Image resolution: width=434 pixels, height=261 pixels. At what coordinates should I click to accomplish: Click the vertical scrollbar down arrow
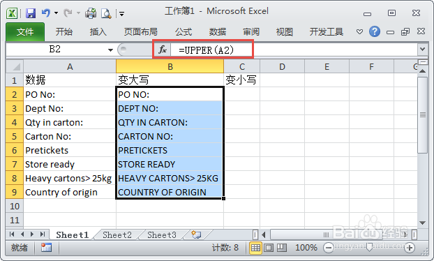click(x=422, y=223)
